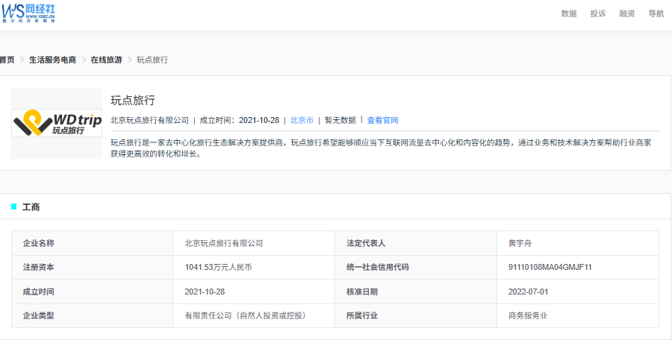Select table label 所属行业
This screenshot has width=672, height=340.
362,315
